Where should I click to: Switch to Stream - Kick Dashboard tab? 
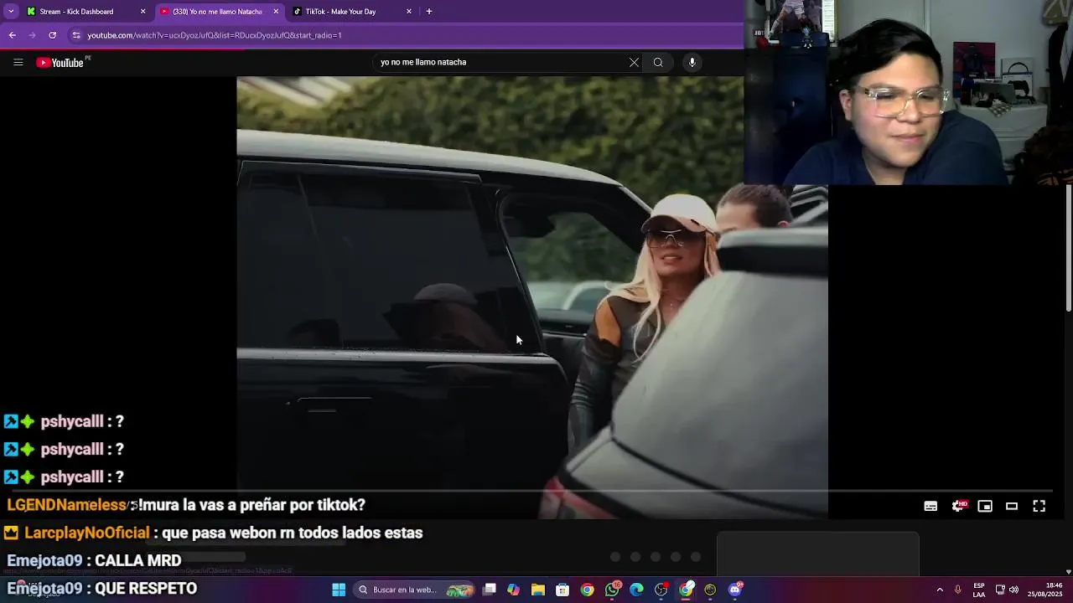coord(86,12)
